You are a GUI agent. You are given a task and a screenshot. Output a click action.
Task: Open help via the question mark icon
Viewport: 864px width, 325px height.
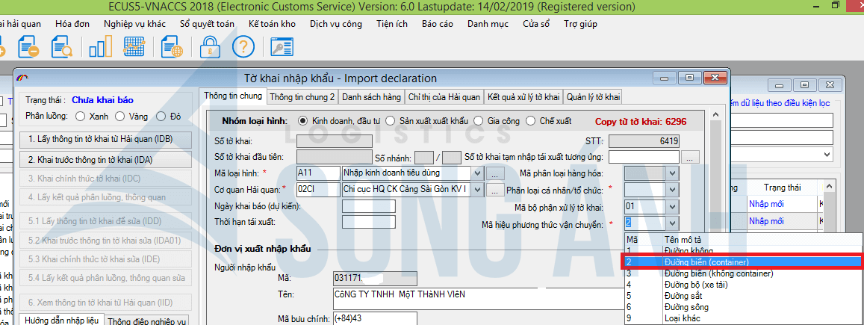[x=243, y=47]
